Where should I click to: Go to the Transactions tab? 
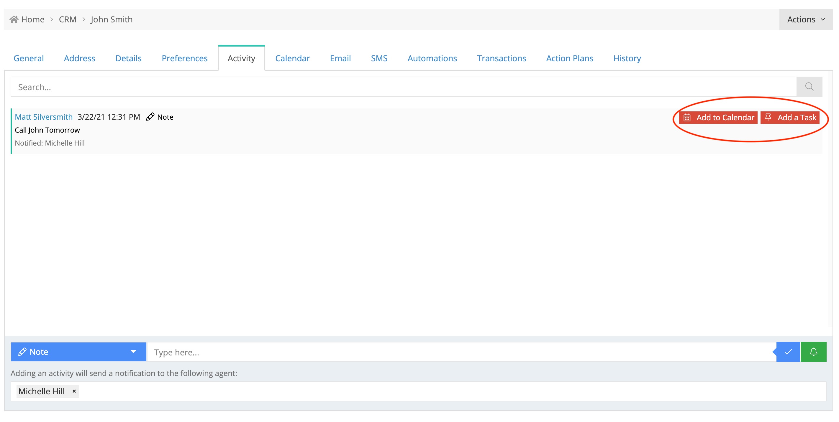coord(501,58)
